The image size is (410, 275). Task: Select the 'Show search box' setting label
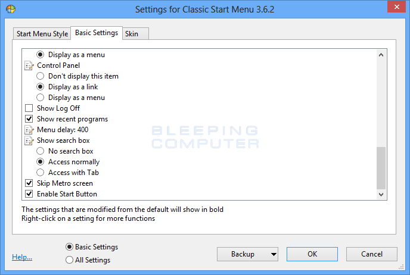coord(63,140)
